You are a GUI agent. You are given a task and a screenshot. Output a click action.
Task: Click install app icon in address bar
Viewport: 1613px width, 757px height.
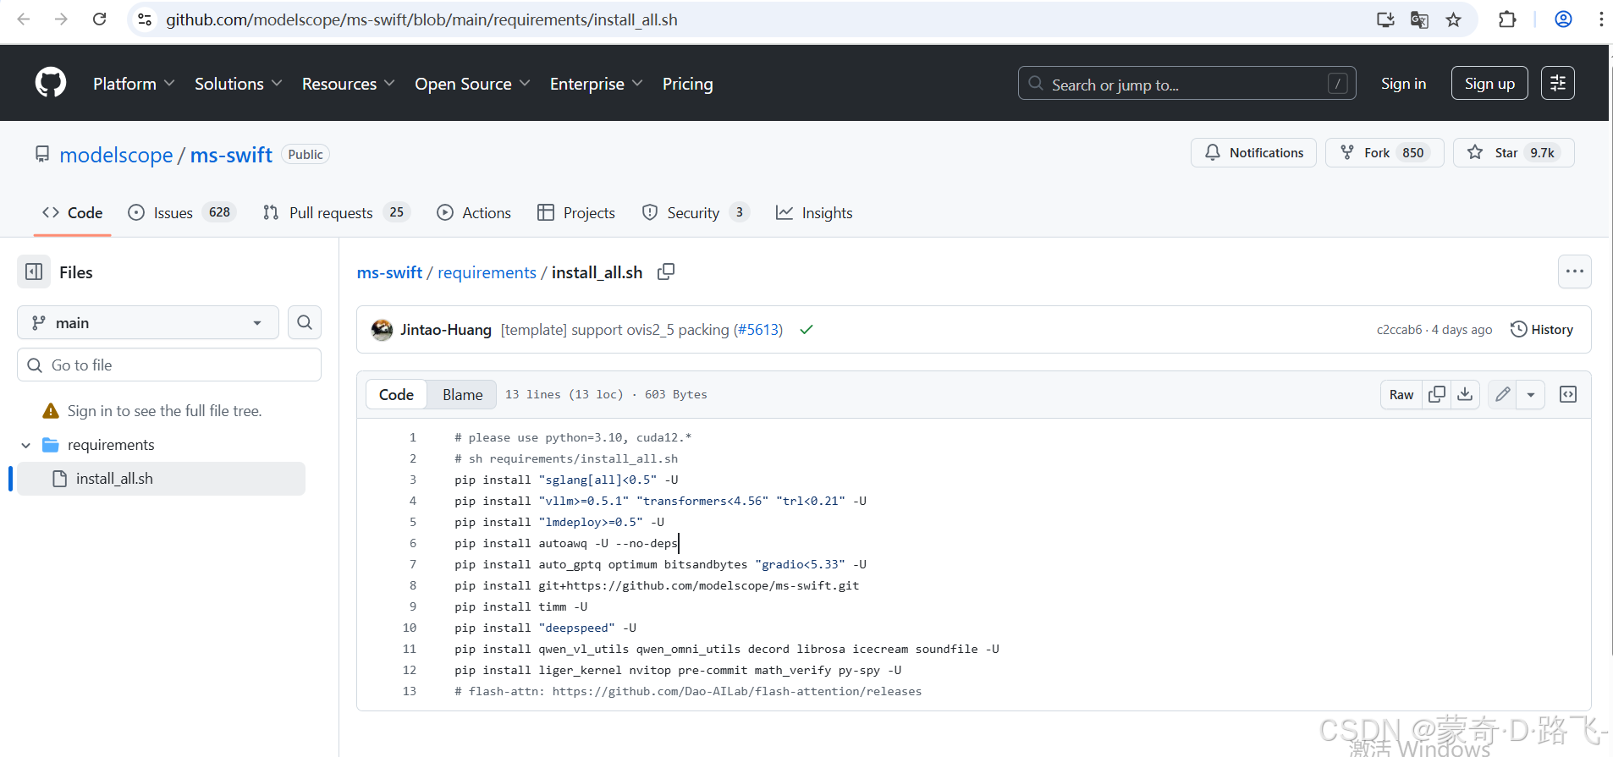[x=1385, y=19]
